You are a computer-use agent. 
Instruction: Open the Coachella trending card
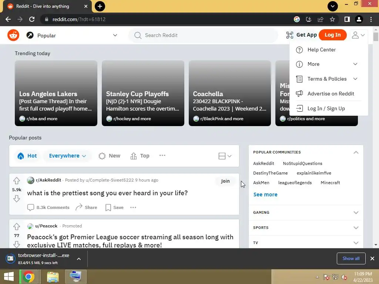[x=230, y=93]
